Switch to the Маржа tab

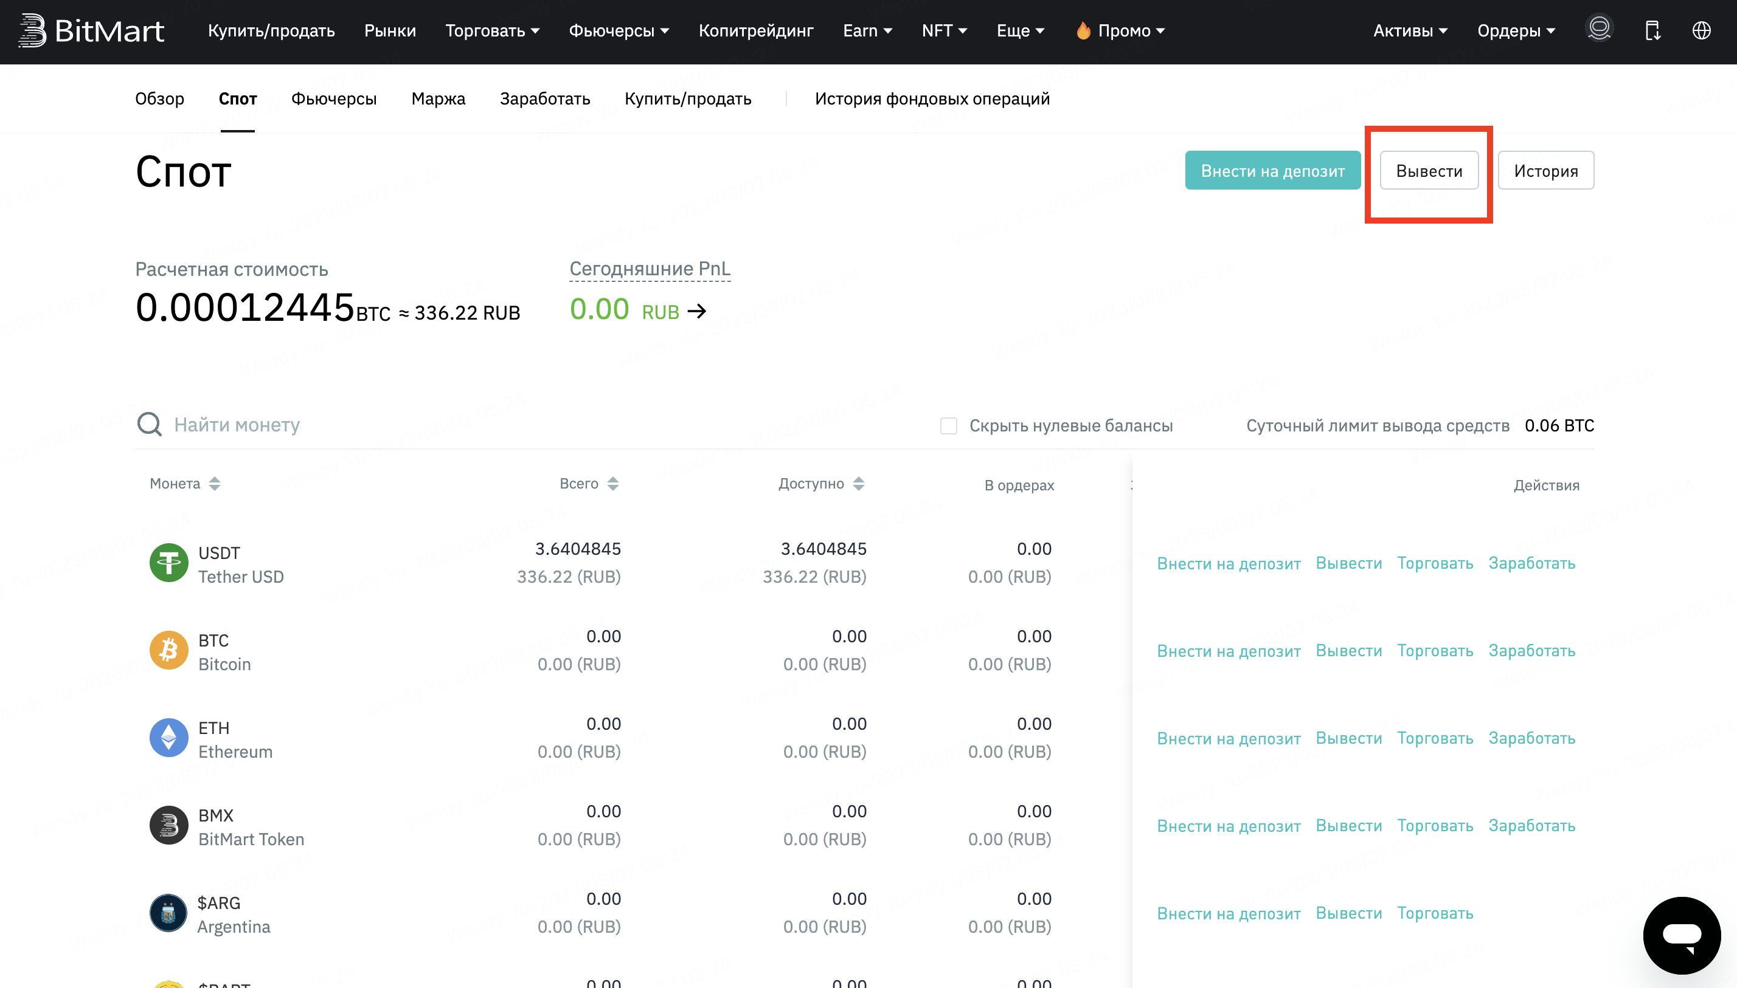coord(439,98)
